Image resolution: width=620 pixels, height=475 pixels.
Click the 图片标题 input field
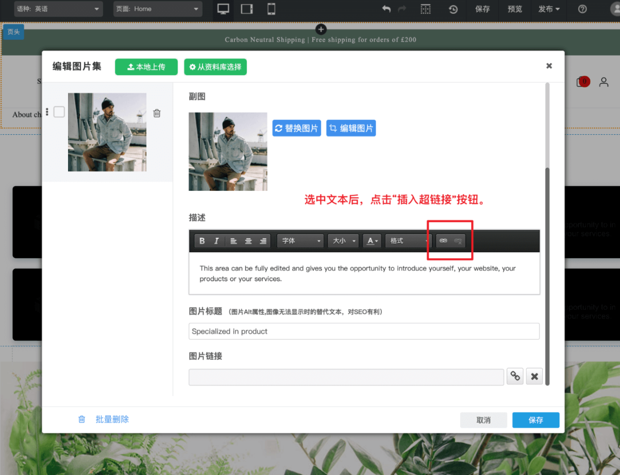(x=364, y=331)
